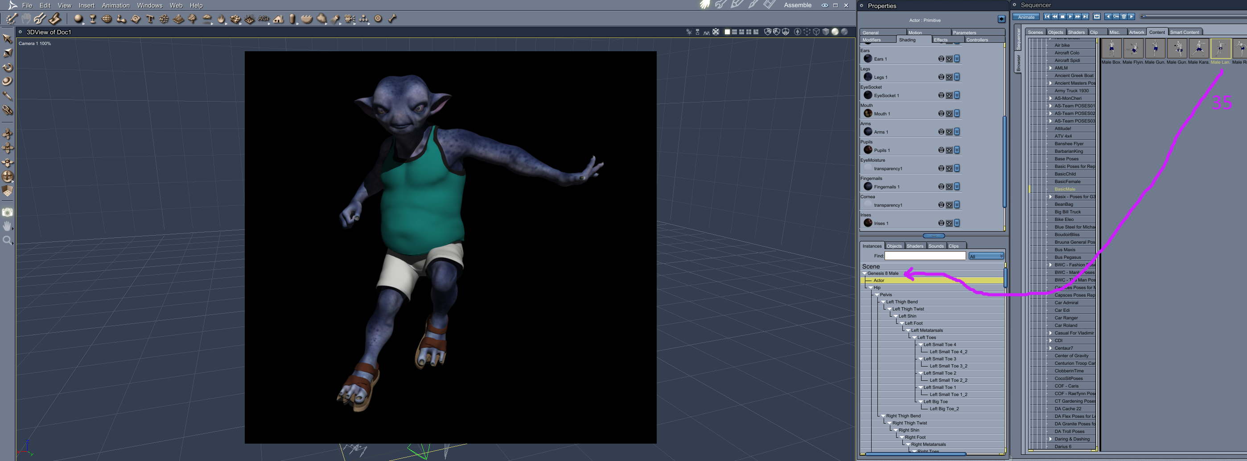1247x461 pixels.
Task: Delete keyframe with Sequencer trash button
Action: 1124,16
